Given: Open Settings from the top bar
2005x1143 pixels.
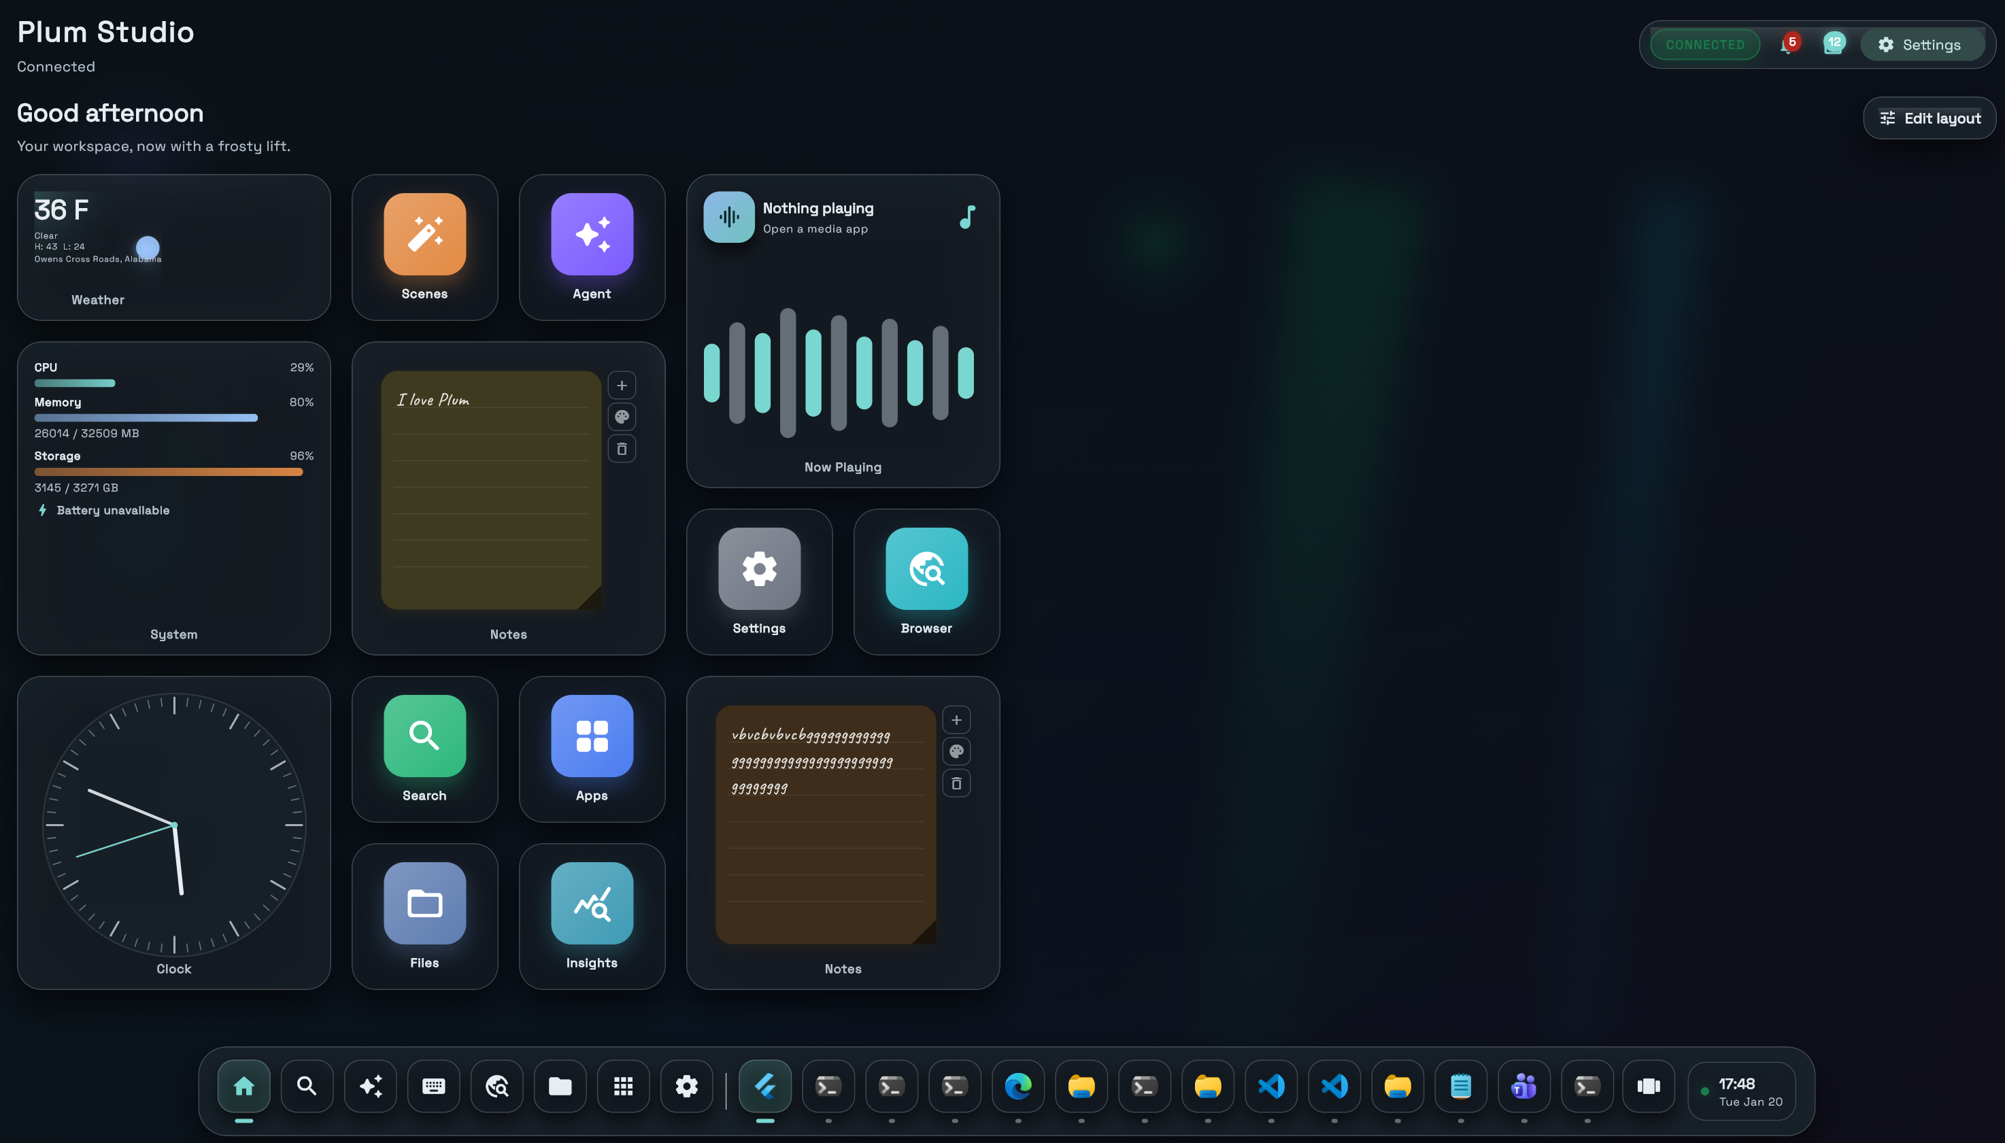Looking at the screenshot, I should pyautogui.click(x=1923, y=45).
